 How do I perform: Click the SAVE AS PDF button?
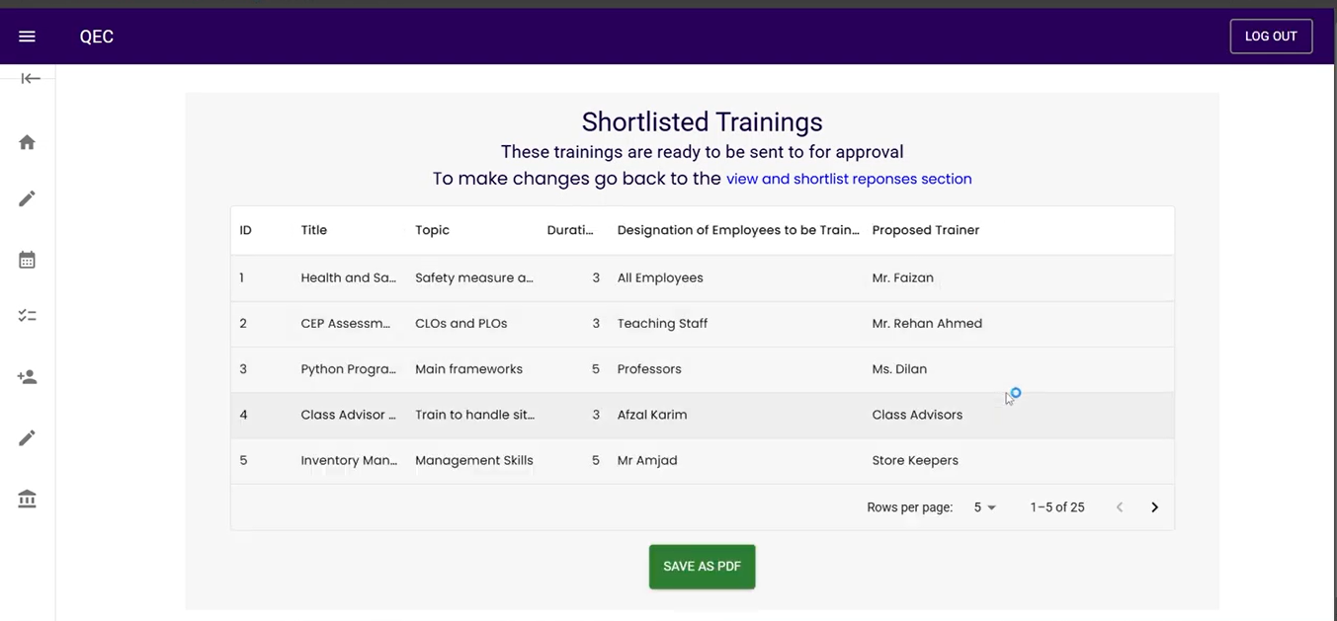click(x=702, y=567)
